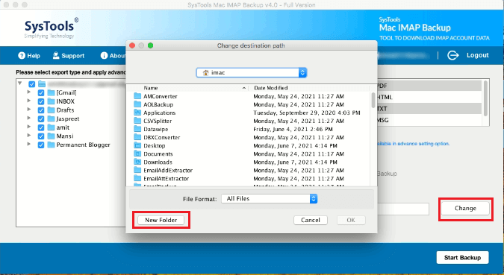Expand the INBOX tree node
Image resolution: width=504 pixels, height=275 pixels.
pos(29,101)
